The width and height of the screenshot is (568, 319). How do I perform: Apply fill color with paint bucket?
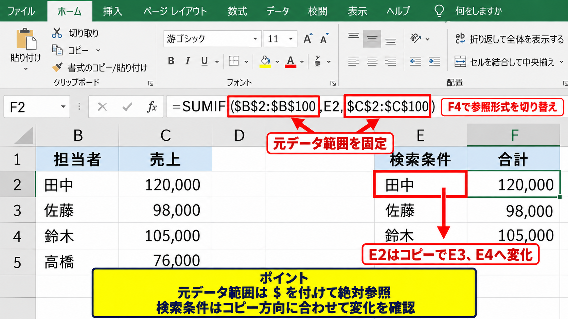coord(265,62)
